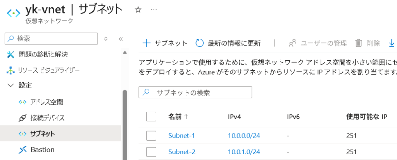Click the download arrow icon in toolbar
The height and width of the screenshot is (160, 397).
(392, 43)
